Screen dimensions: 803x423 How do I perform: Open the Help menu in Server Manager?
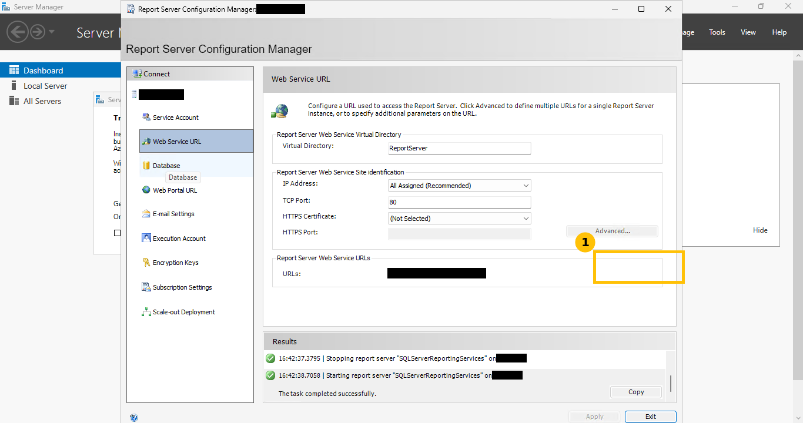(779, 32)
